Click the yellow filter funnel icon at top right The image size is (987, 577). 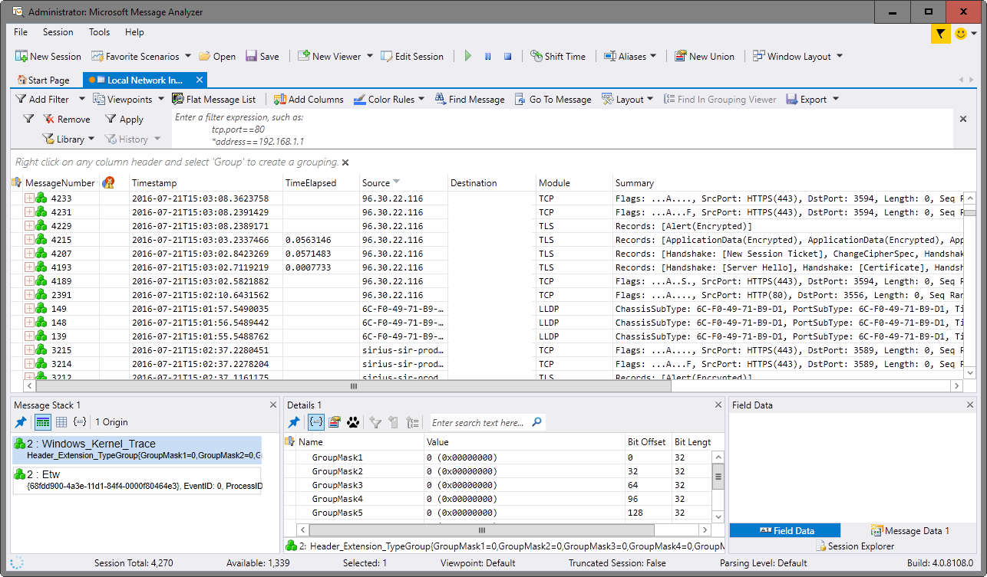[939, 33]
